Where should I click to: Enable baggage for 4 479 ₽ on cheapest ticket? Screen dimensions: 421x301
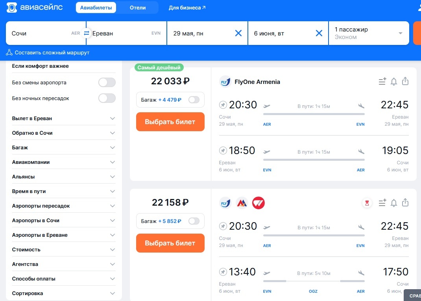coord(194,100)
